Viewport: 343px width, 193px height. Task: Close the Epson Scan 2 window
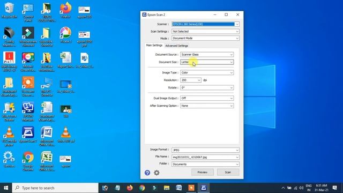237,14
